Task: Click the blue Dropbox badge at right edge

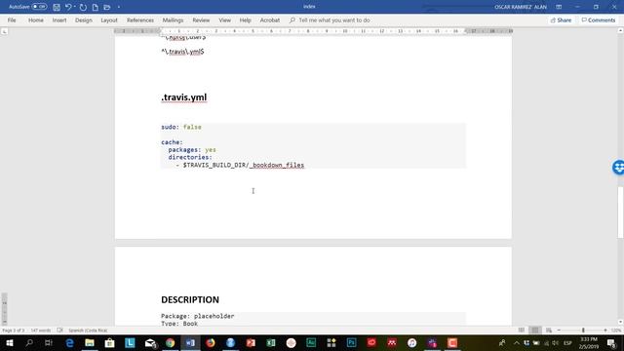Action: tap(618, 167)
